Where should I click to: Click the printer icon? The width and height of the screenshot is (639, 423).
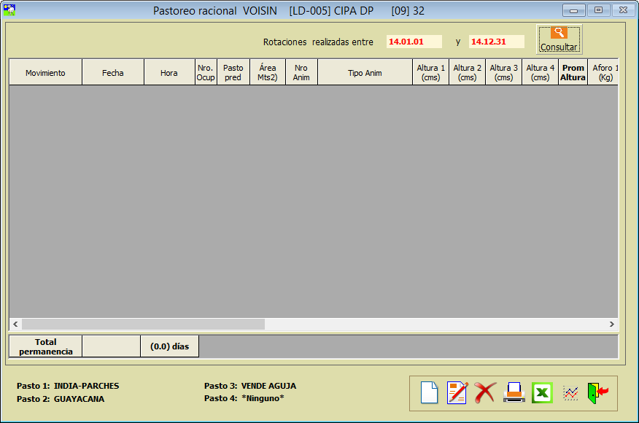514,392
